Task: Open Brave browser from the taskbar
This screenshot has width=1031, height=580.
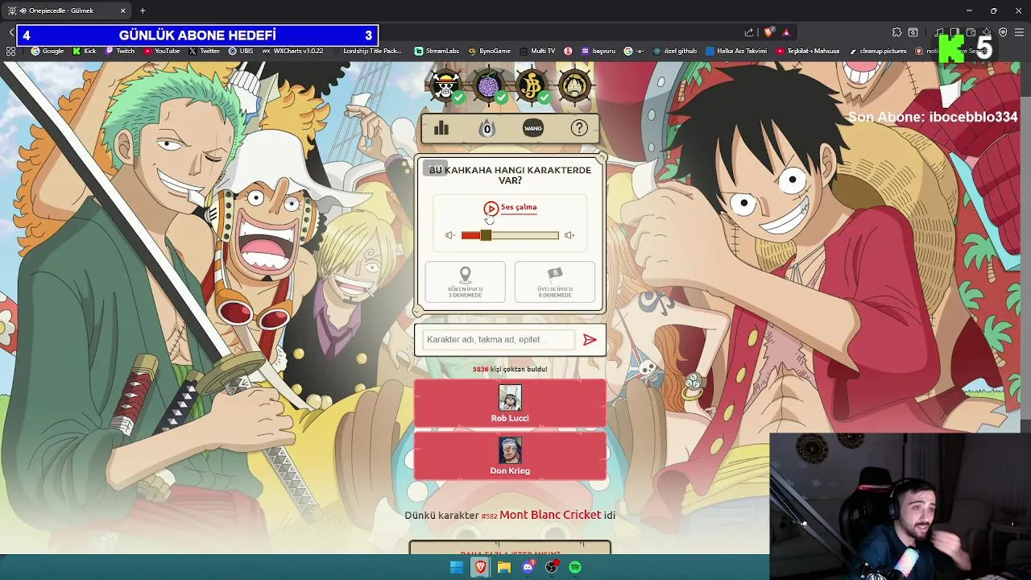Action: (x=481, y=567)
